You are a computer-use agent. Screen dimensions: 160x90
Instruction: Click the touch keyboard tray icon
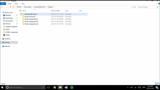pos(139,87)
